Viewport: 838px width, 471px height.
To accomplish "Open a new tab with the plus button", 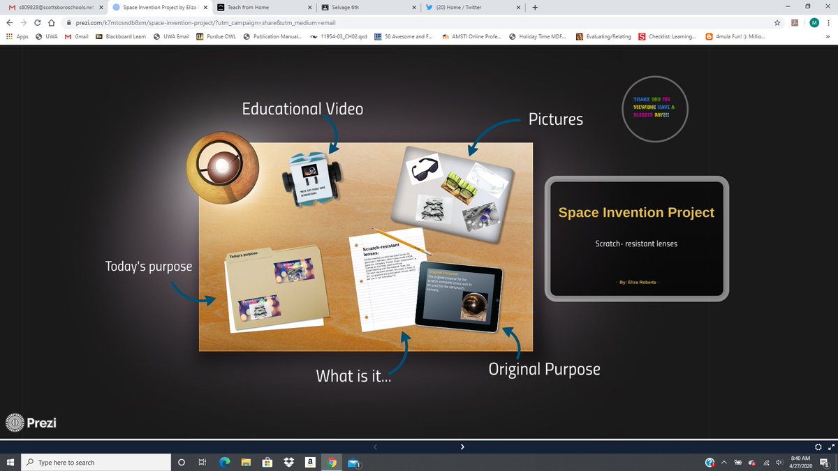I will [535, 8].
